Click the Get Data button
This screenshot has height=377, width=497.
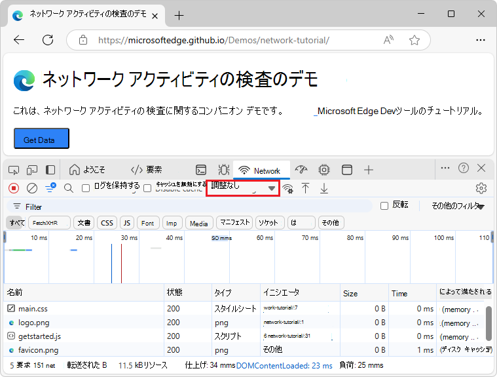coord(41,138)
